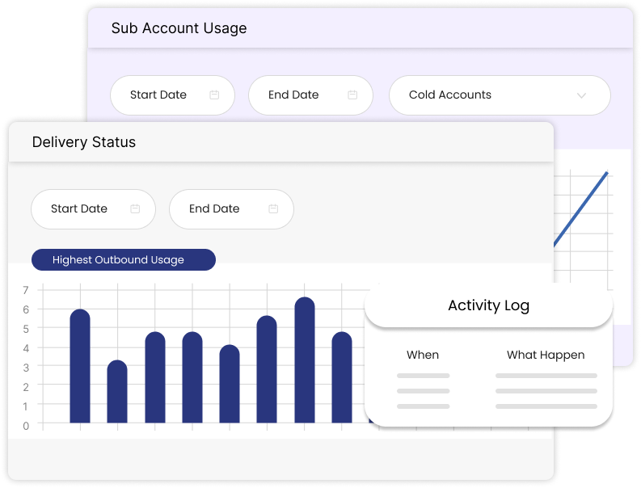Click End Date field in Delivery Status
The image size is (641, 488).
coord(215,209)
